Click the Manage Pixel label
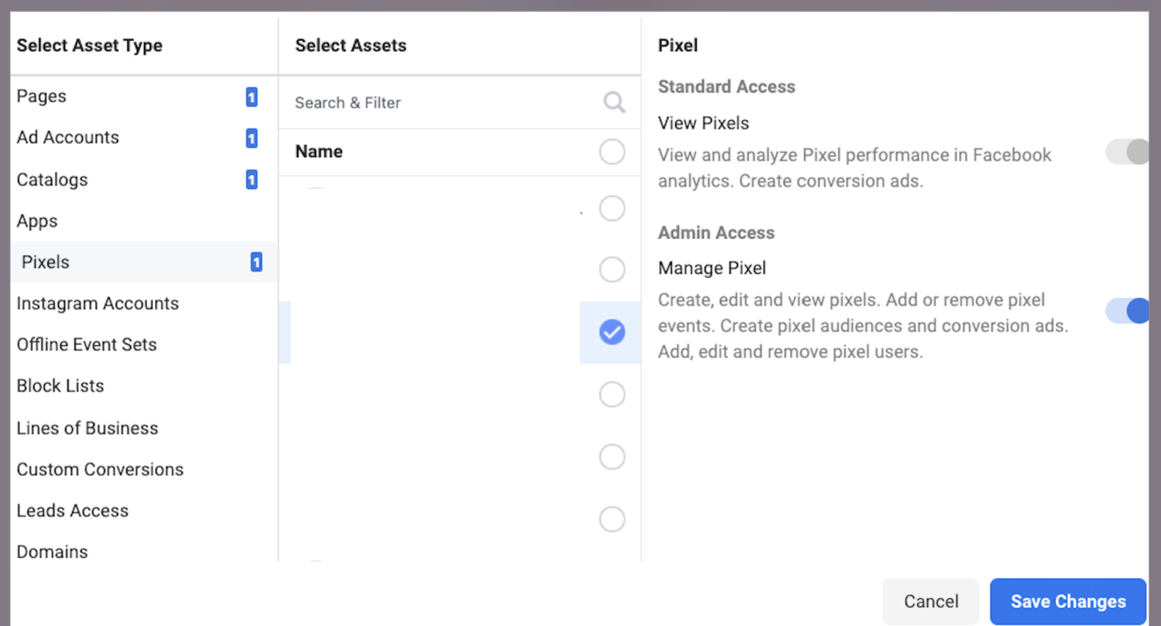The height and width of the screenshot is (626, 1161). [x=712, y=269]
